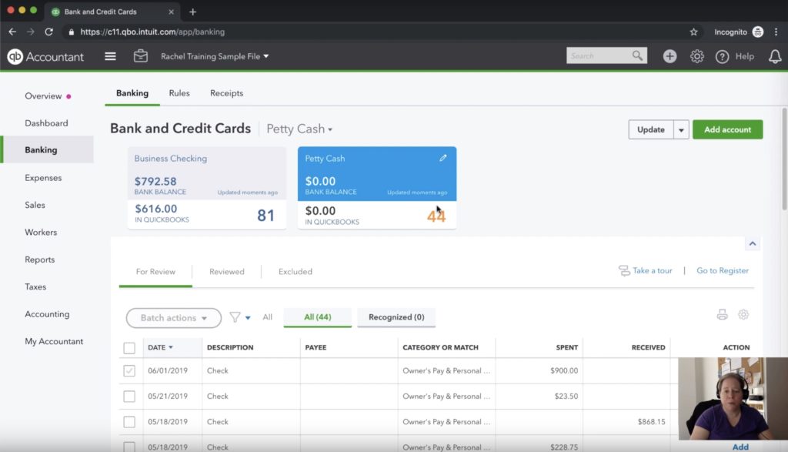Collapse the account cards with chevron
Viewport: 788px width, 452px height.
(753, 244)
